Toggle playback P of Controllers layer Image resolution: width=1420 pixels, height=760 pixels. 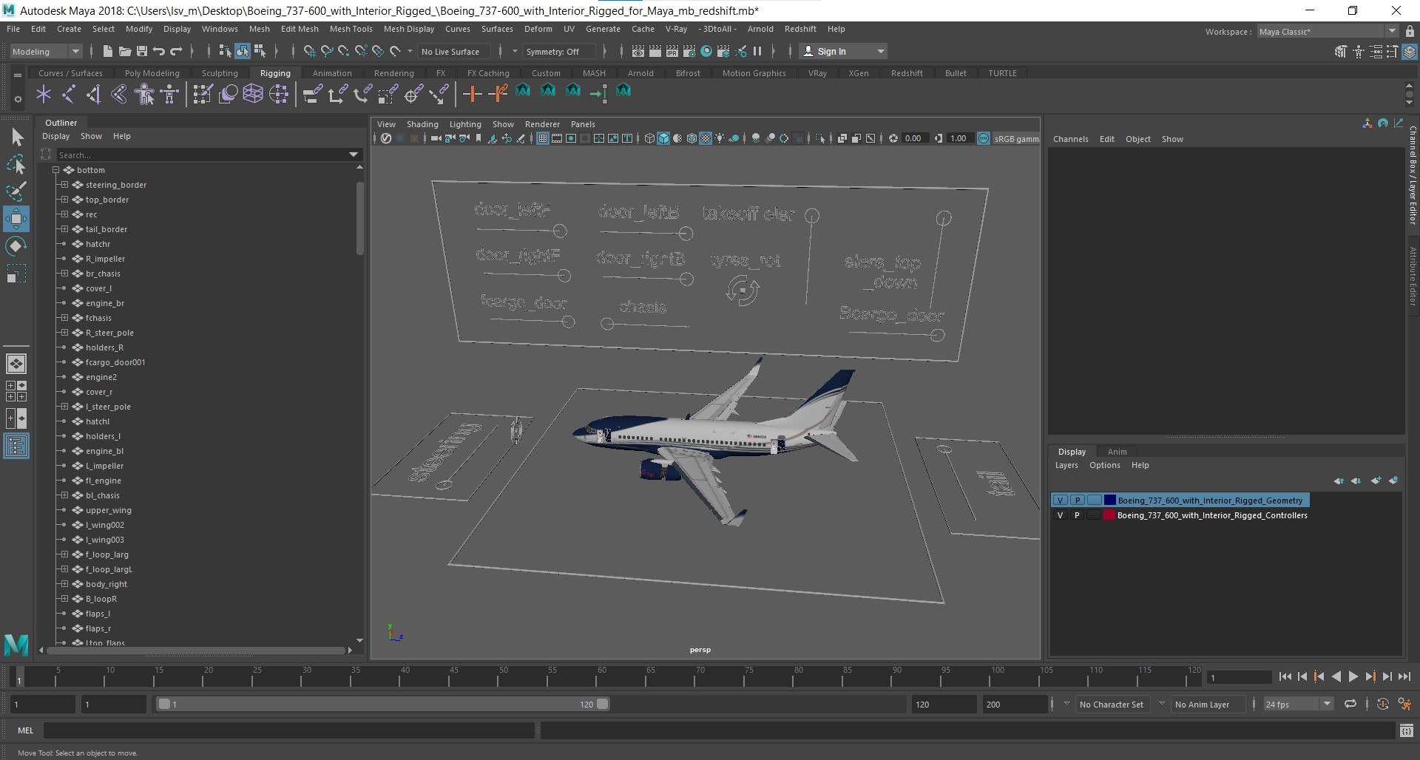tap(1077, 515)
